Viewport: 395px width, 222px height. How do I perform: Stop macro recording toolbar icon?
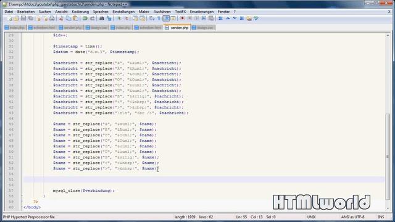click(189, 18)
